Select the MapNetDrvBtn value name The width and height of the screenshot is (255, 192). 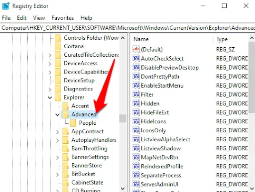click(160, 157)
